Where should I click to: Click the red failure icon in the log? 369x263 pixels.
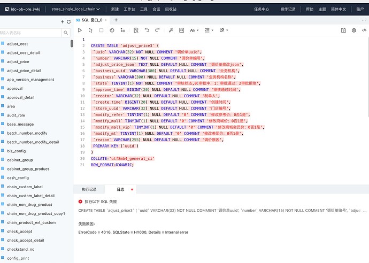click(80, 202)
